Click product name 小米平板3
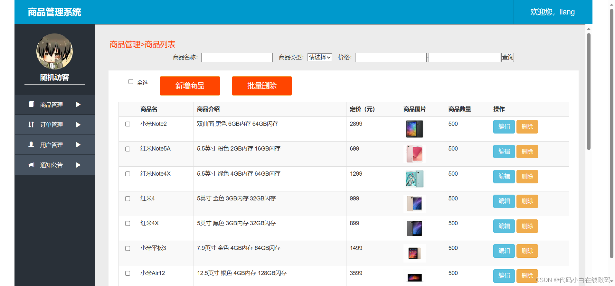Screen dimensions: 615x286 coord(153,248)
